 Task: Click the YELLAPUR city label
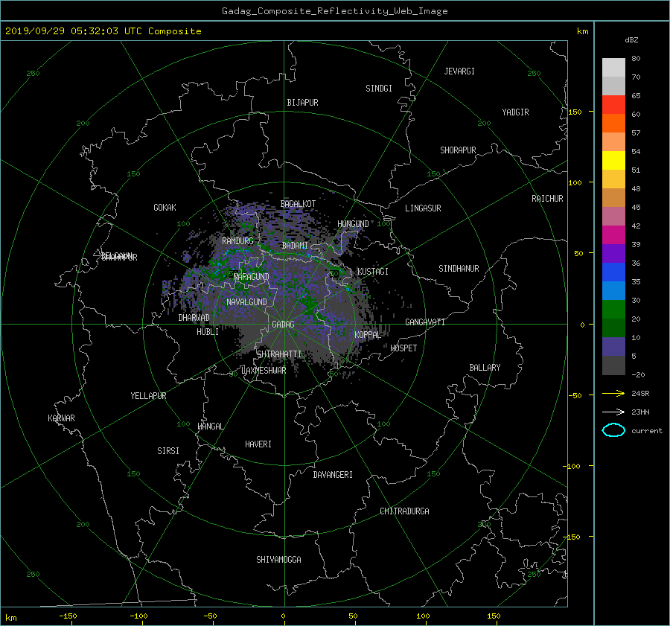(x=148, y=396)
